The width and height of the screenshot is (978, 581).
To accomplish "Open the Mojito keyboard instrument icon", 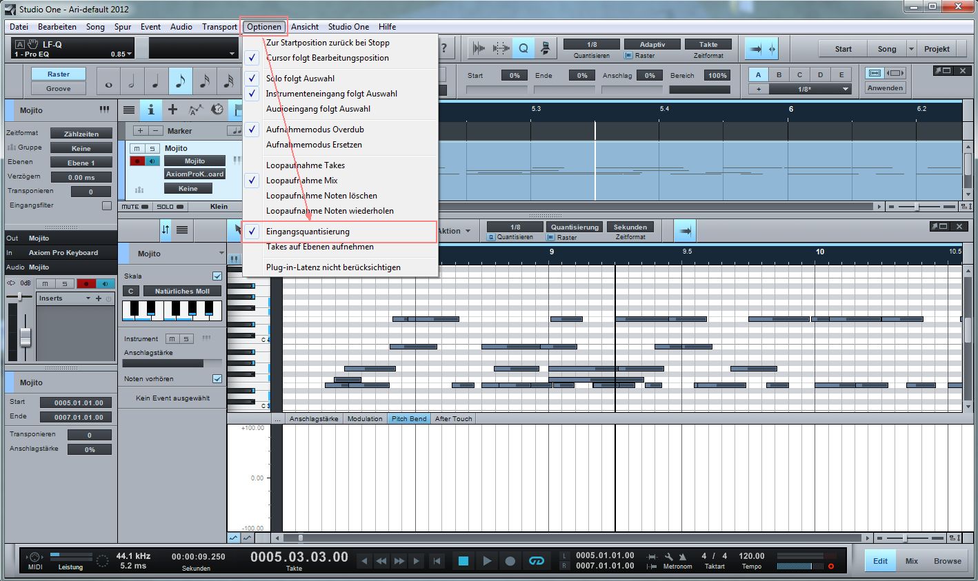I will [104, 110].
